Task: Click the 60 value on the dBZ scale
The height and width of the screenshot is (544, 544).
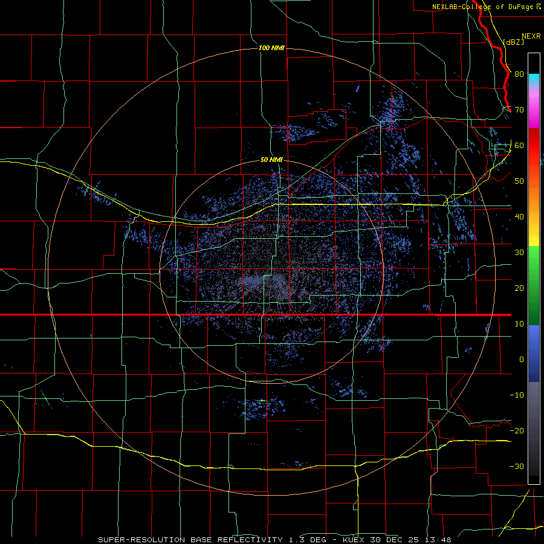Action: (519, 146)
